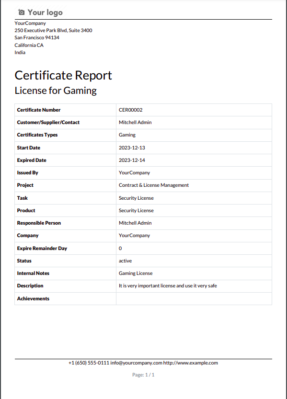This screenshot has width=287, height=399.
Task: Click the "Product" label
Action: click(26, 210)
